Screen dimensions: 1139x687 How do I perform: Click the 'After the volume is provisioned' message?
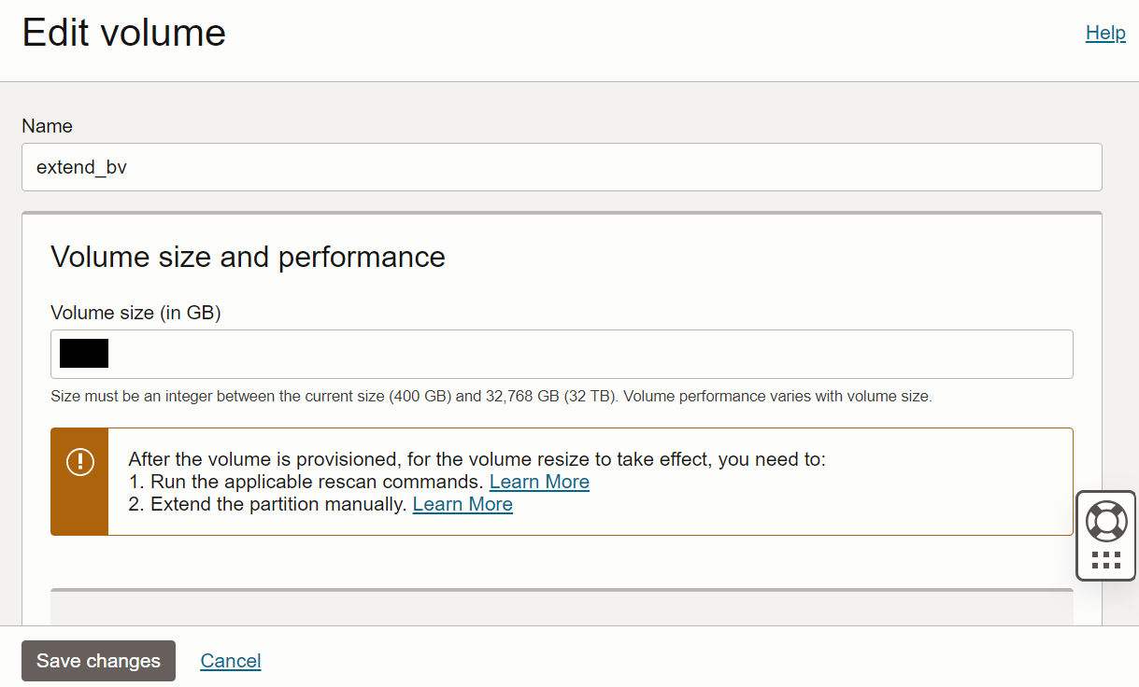coord(477,459)
